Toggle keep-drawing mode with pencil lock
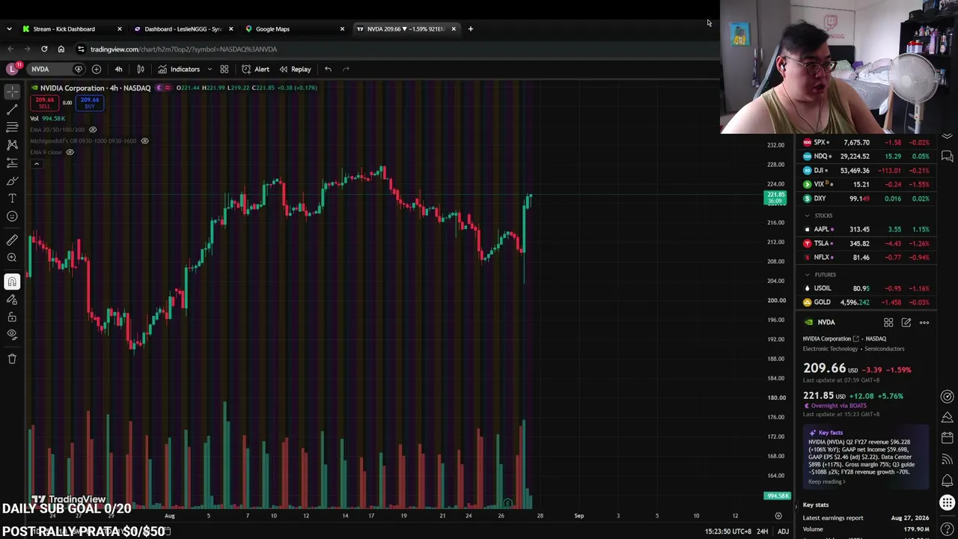This screenshot has width=958, height=539. tap(12, 299)
